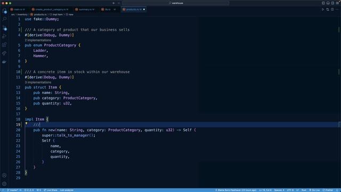Viewport: 341px width, 192px height.
Task: Switch to the lib.rs tab
Action: tap(109, 10)
